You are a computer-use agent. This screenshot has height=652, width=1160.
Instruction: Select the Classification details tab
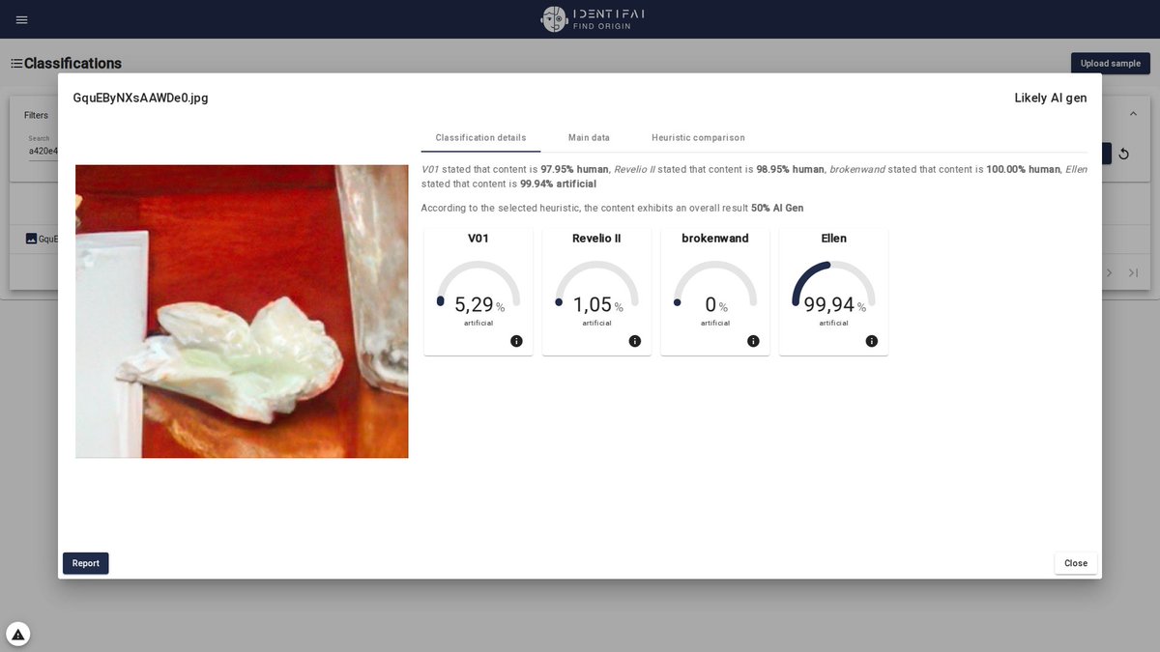[x=480, y=137]
